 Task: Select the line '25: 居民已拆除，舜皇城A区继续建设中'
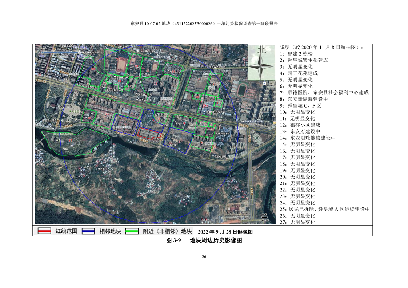(x=325, y=209)
